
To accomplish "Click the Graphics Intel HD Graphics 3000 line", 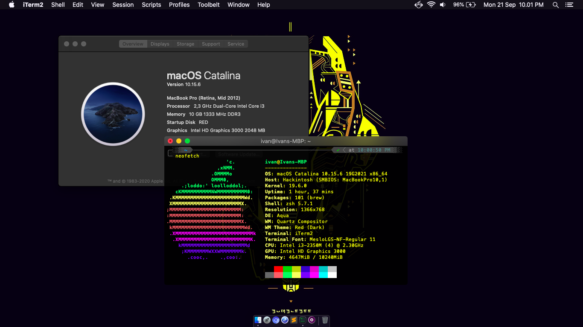I will coord(216,130).
